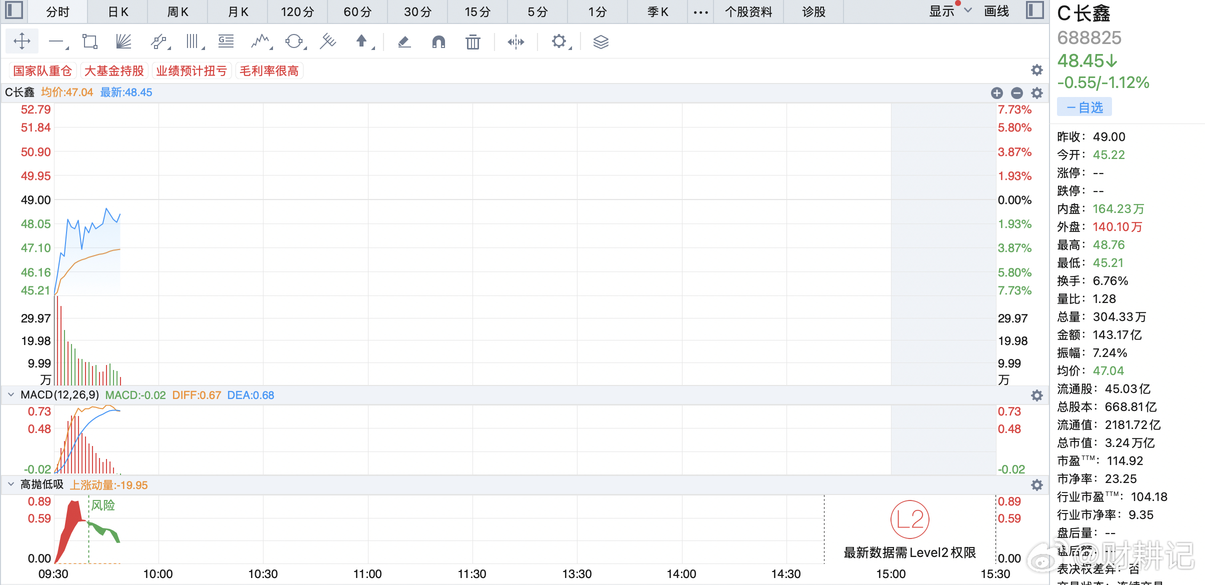Image resolution: width=1205 pixels, height=585 pixels.
Task: Choose the eraser tool
Action: [404, 41]
